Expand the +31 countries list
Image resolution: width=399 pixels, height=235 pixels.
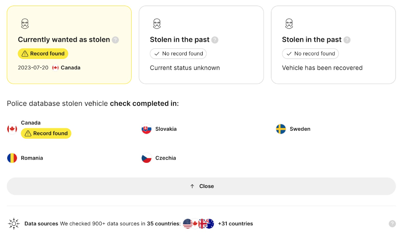coord(235,223)
